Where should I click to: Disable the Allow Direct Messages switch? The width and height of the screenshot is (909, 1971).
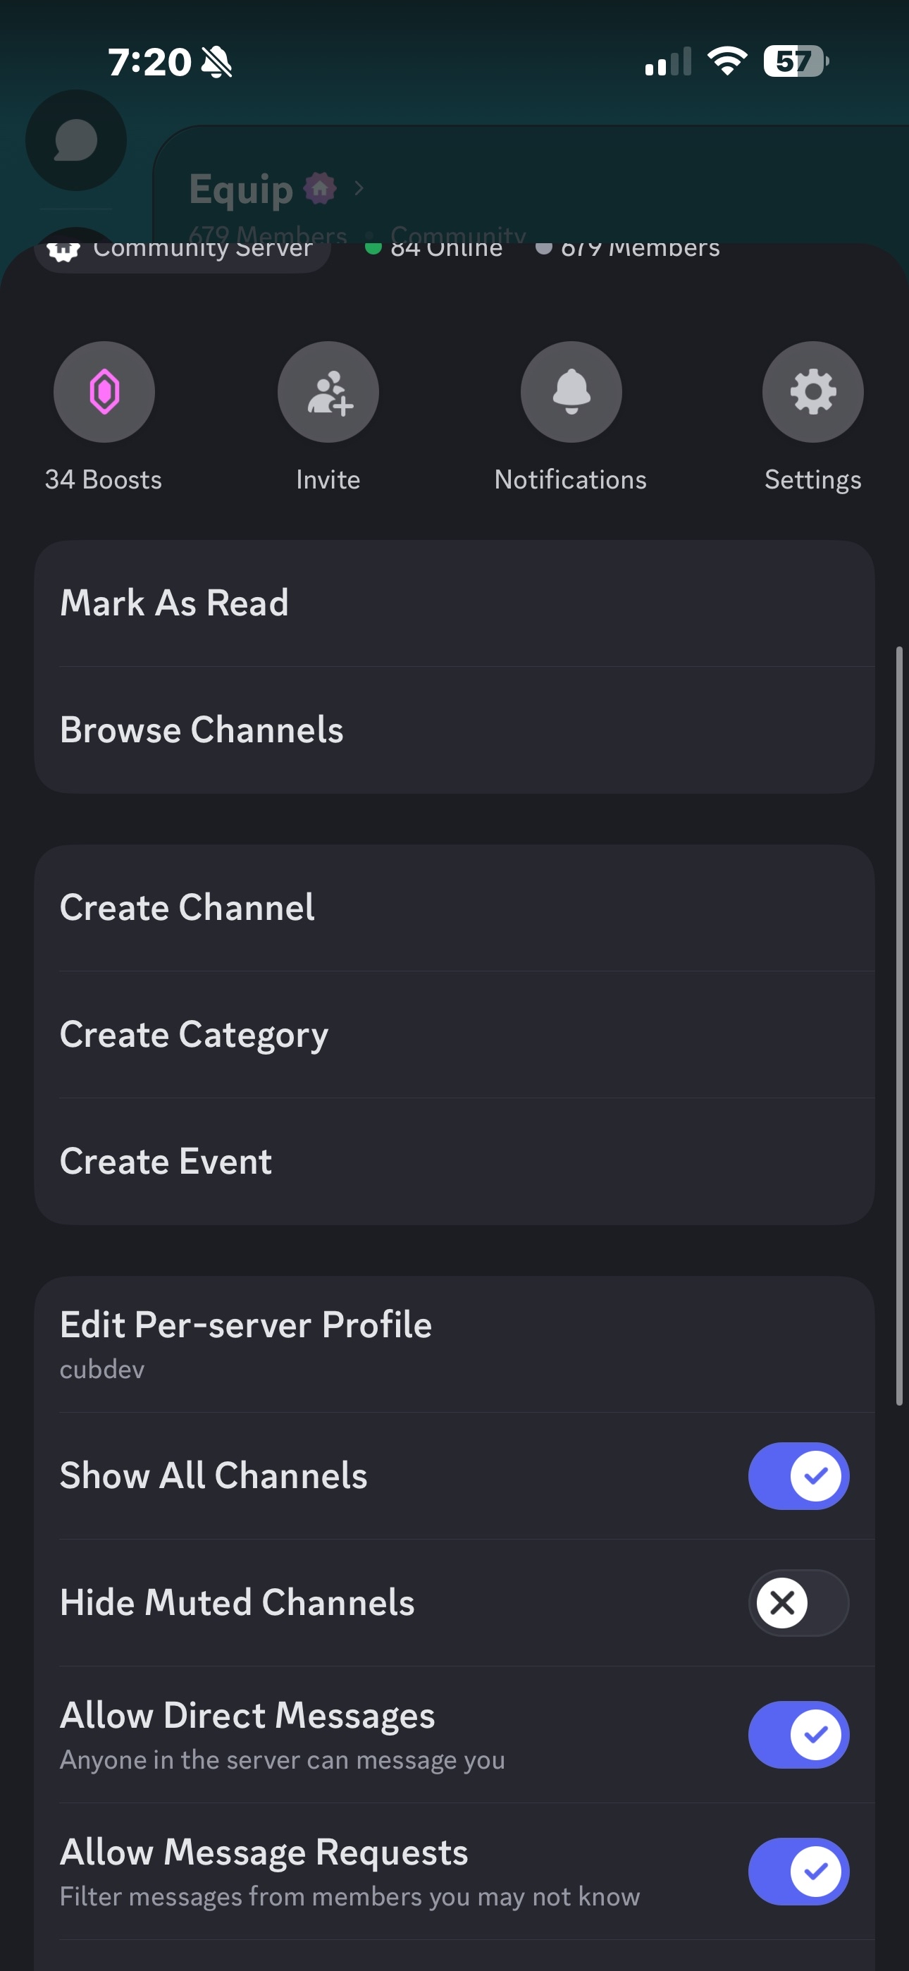point(798,1734)
